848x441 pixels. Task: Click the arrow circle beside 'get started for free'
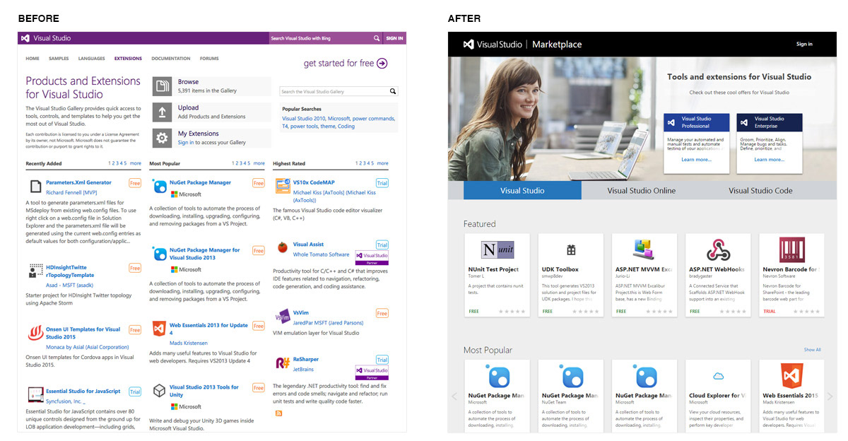[382, 63]
